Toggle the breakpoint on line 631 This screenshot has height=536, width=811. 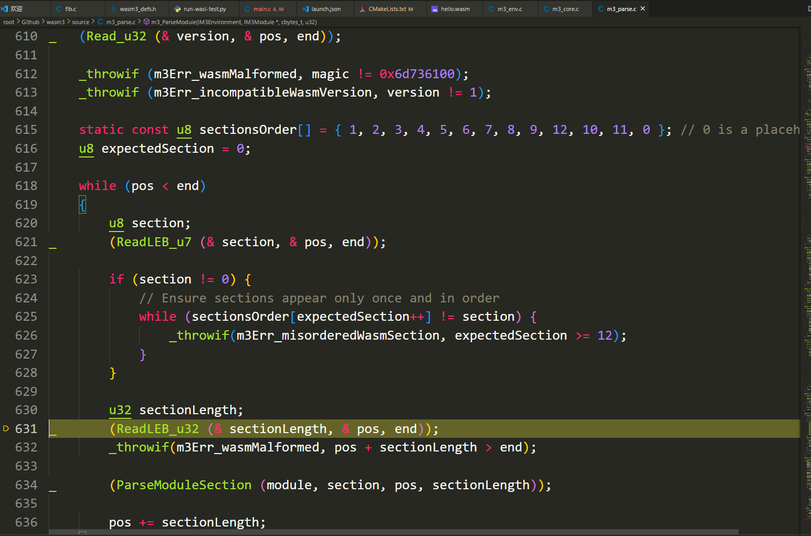[x=6, y=428]
